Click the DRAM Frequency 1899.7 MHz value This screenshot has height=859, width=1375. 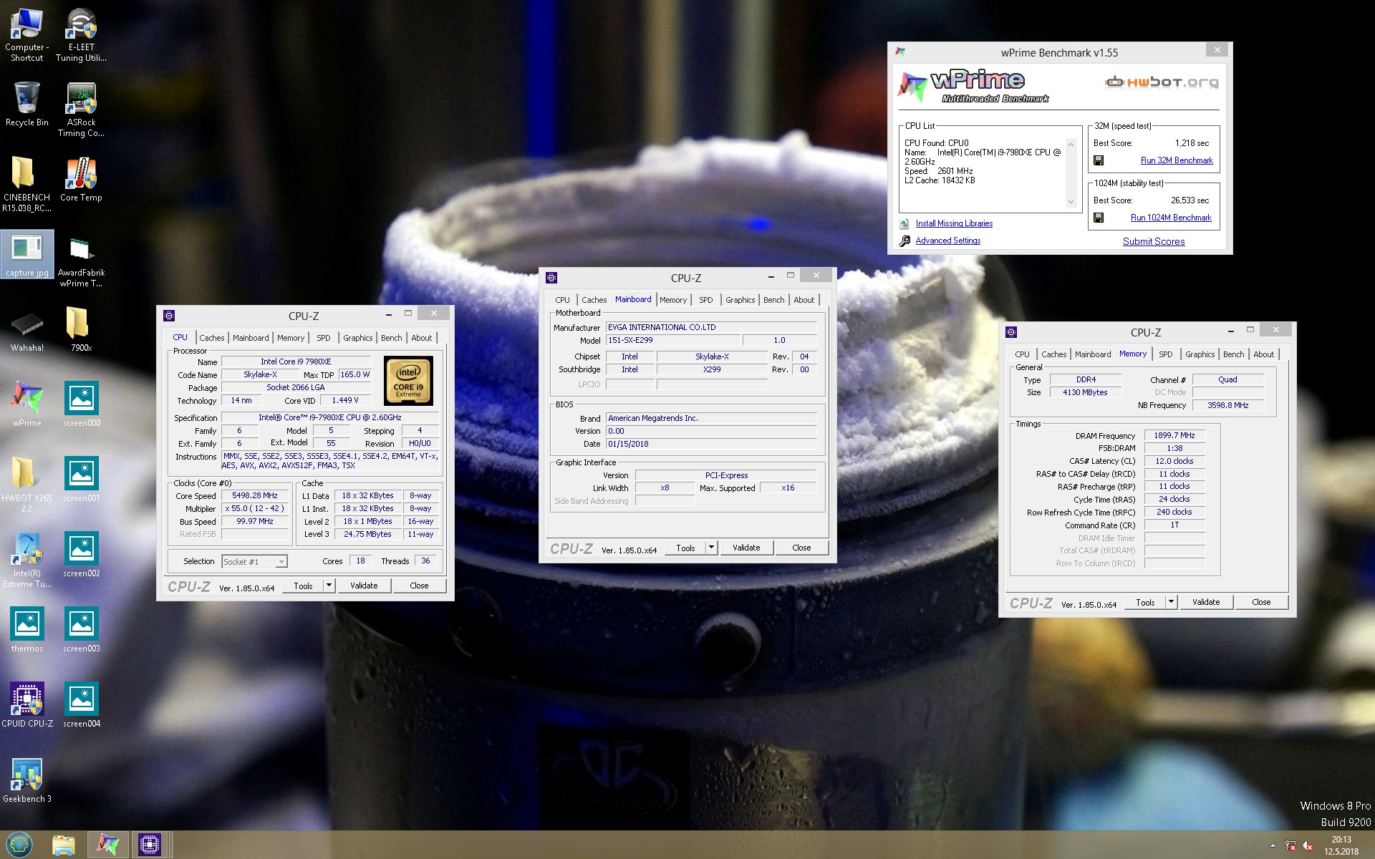tap(1174, 435)
